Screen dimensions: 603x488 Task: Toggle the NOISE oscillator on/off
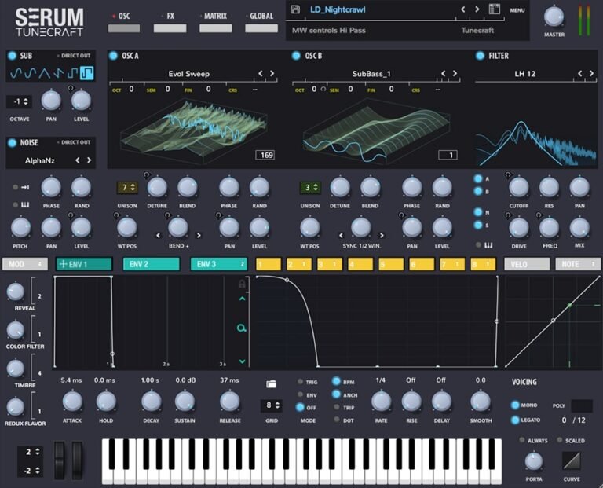pyautogui.click(x=12, y=142)
